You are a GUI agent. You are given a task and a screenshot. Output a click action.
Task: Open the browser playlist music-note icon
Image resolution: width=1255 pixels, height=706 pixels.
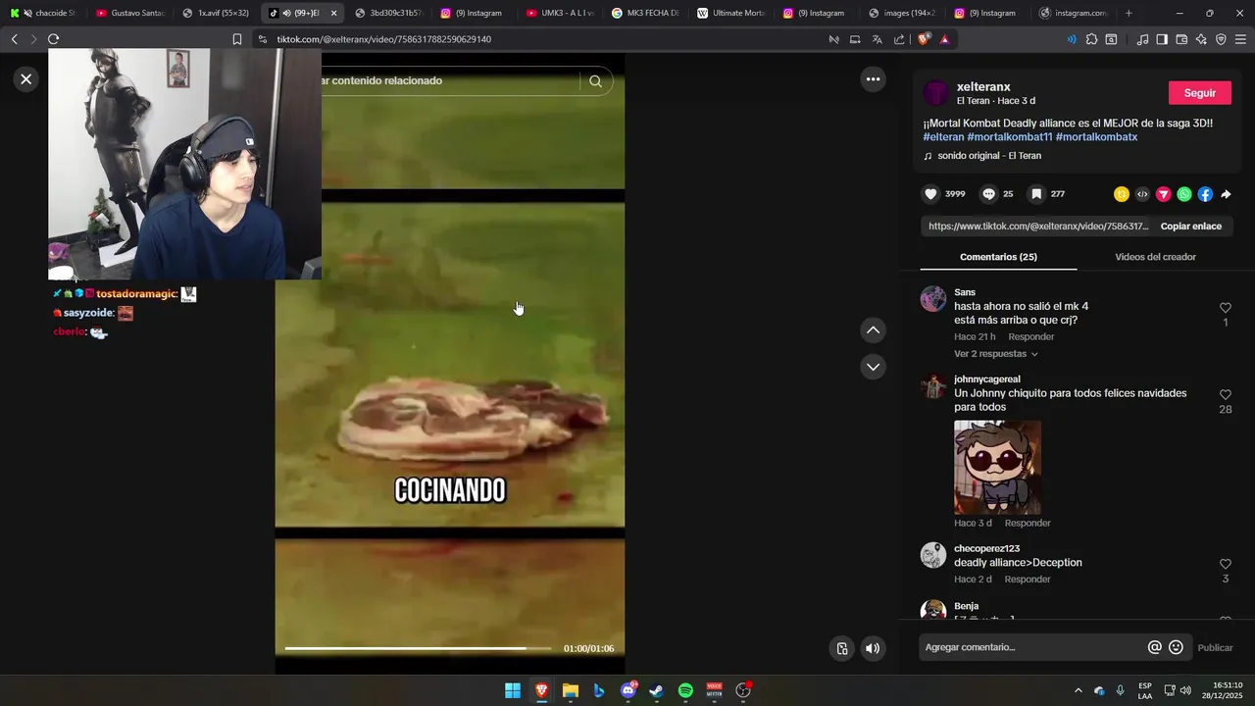pos(1142,39)
